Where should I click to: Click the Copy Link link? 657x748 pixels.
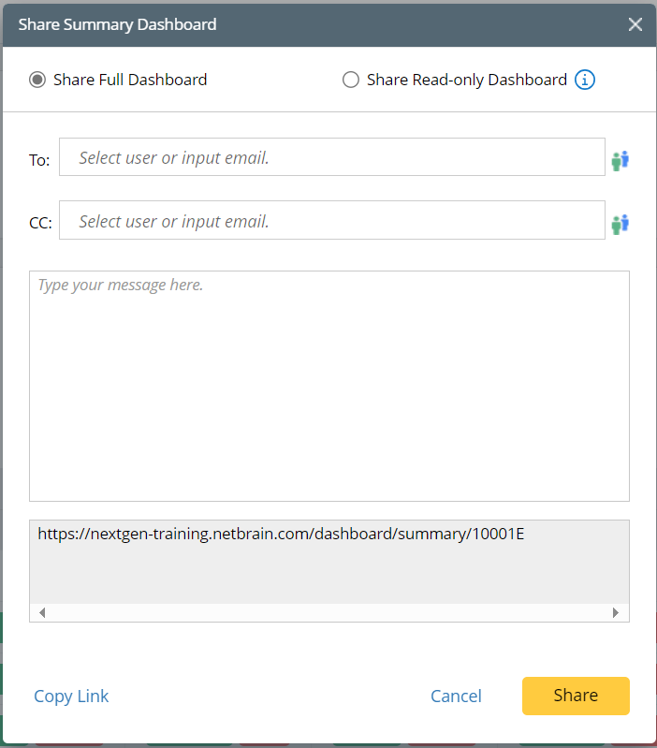71,696
